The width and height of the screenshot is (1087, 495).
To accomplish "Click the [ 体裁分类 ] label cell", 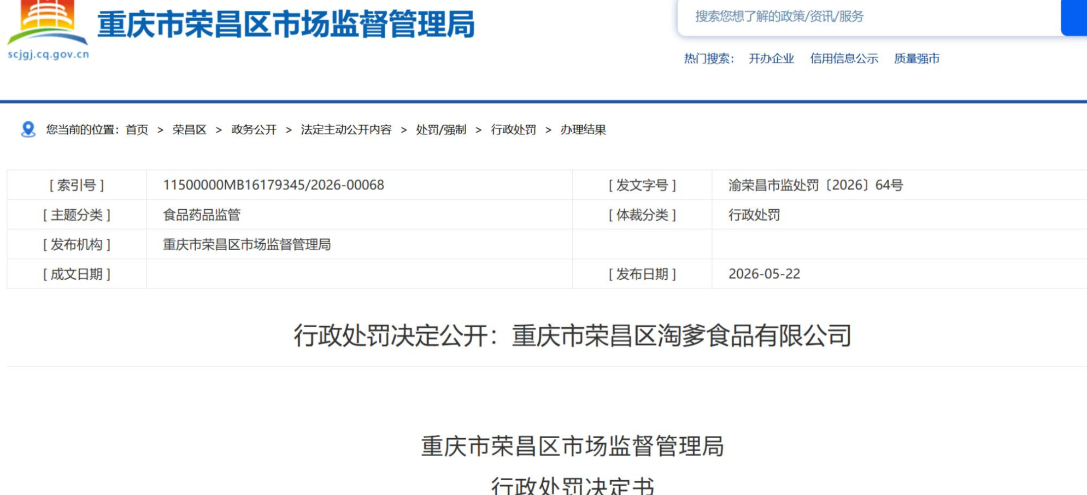I will [642, 215].
